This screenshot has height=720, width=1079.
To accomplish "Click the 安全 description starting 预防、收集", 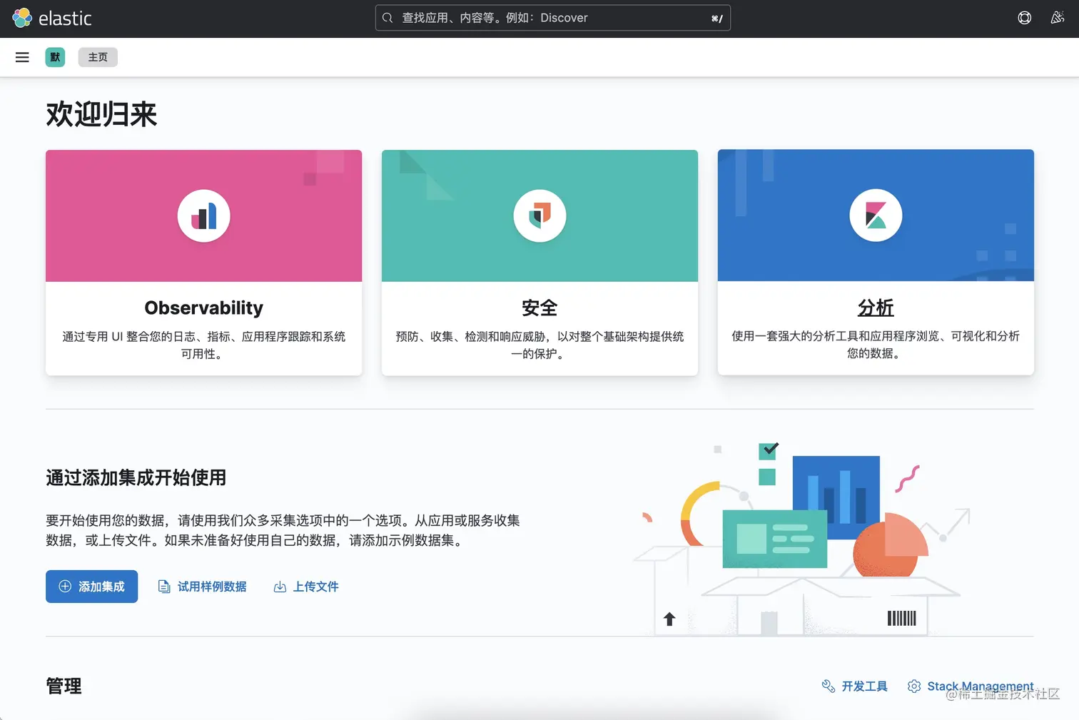I will [x=539, y=345].
